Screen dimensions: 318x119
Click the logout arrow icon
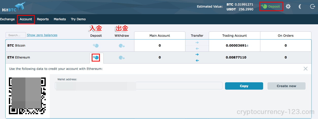(313, 7)
